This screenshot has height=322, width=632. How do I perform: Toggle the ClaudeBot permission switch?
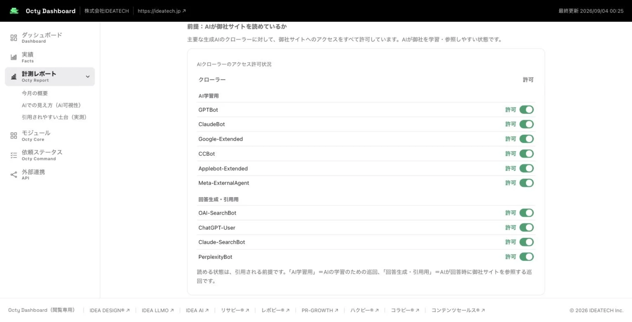tap(527, 124)
